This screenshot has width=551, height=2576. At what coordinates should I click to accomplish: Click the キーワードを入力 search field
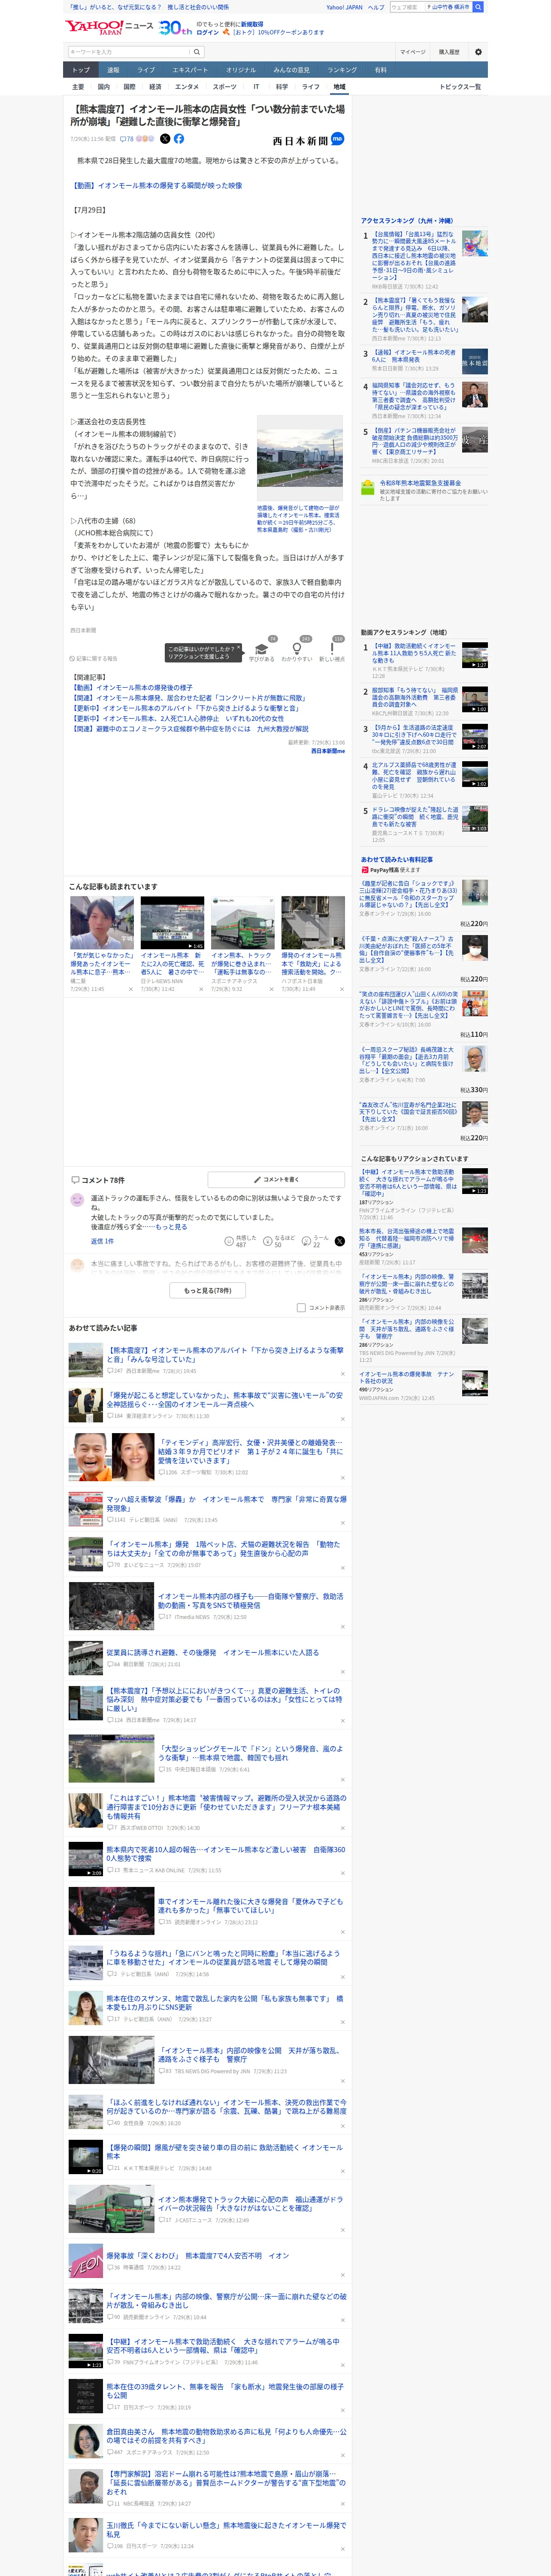(129, 52)
